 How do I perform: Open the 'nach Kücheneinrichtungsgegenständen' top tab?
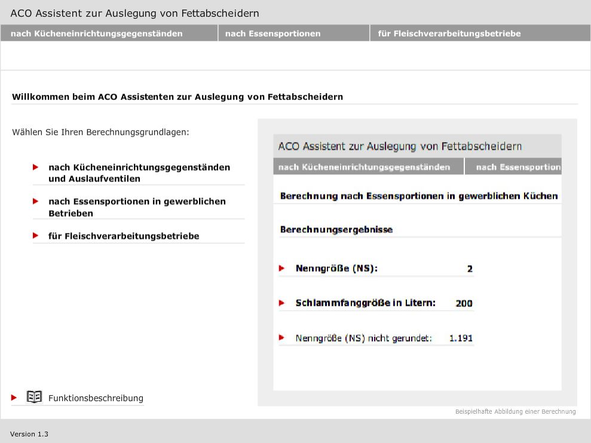109,33
